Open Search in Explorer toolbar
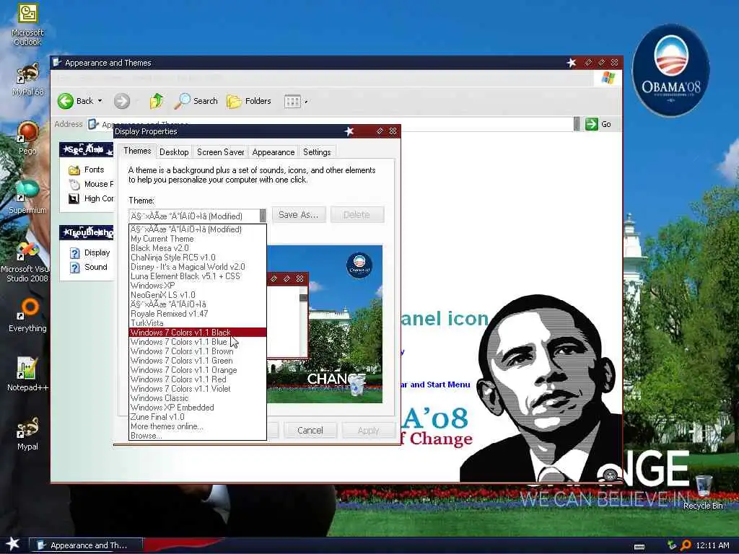The width and height of the screenshot is (739, 554). click(x=196, y=101)
